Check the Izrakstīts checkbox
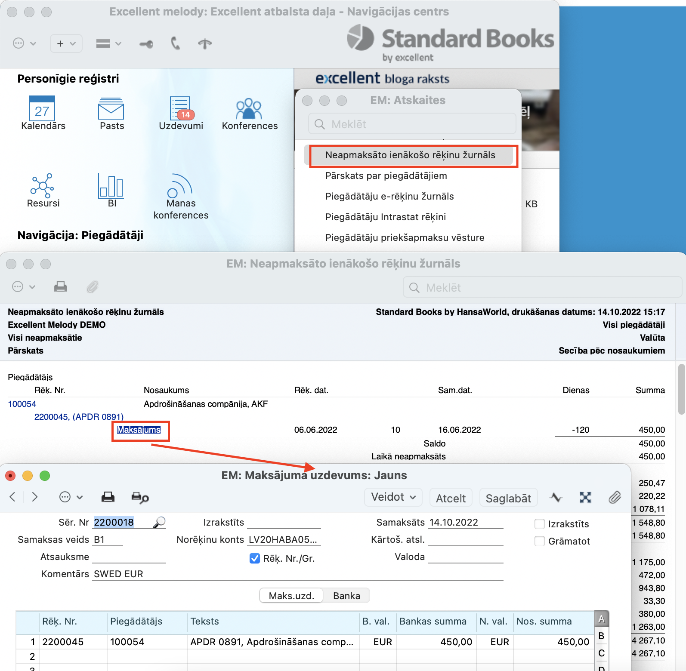686x671 pixels. (540, 524)
